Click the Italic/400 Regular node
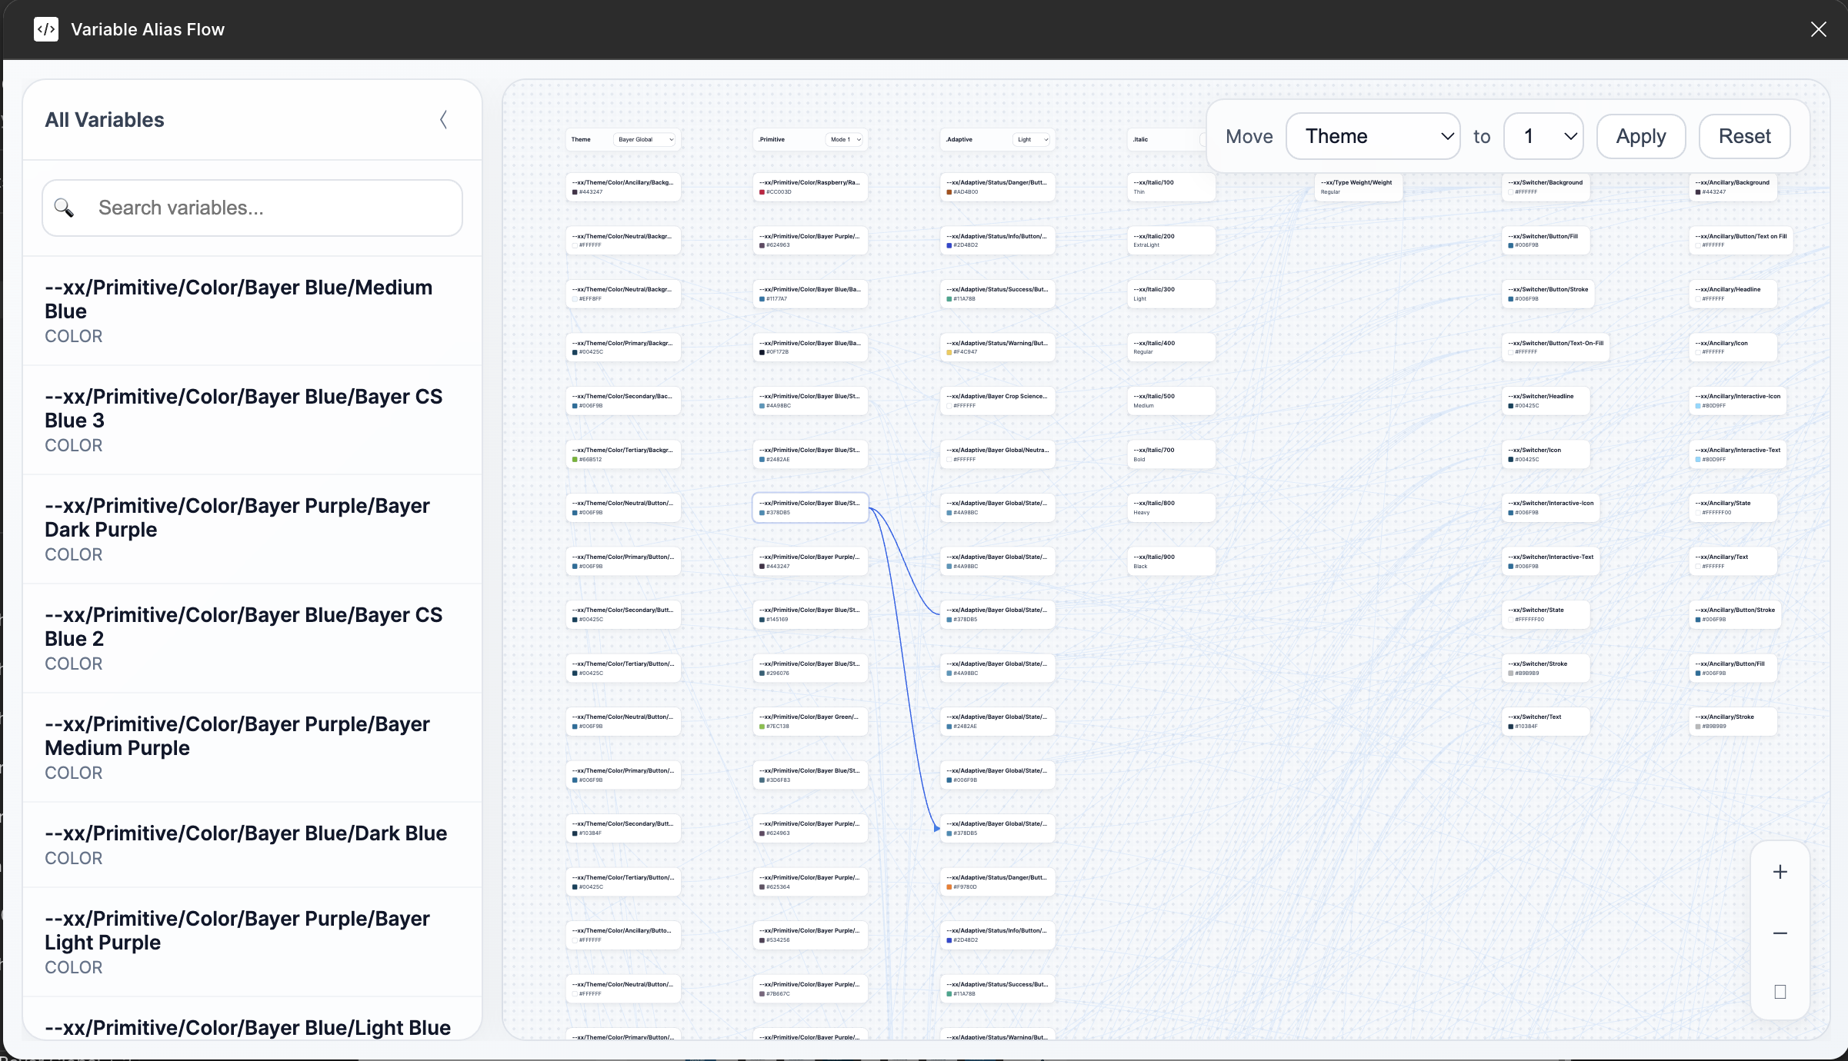The width and height of the screenshot is (1848, 1061). [1171, 348]
